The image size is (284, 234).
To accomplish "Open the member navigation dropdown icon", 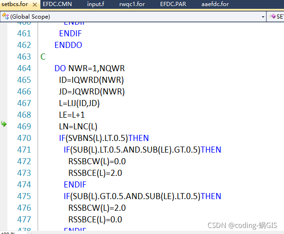I will point(272,17).
